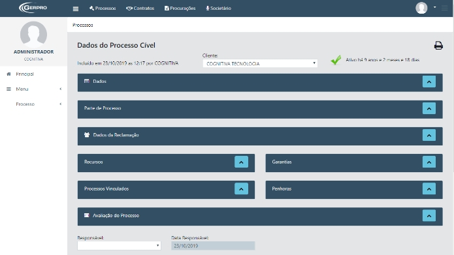
Task: Click the chevron next to Menu
Action: (61, 89)
